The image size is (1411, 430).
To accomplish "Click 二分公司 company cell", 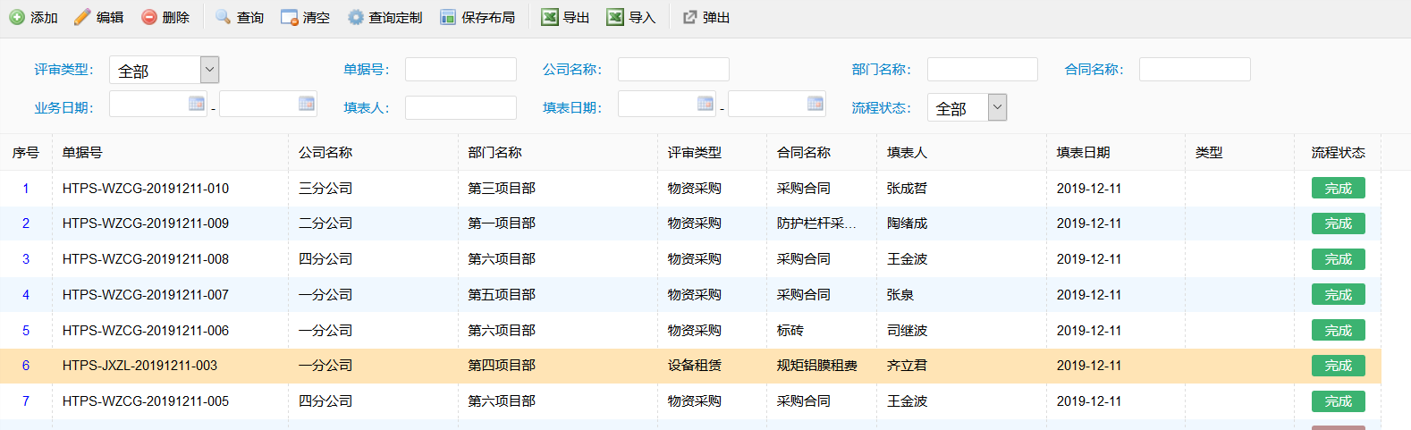I will (325, 223).
